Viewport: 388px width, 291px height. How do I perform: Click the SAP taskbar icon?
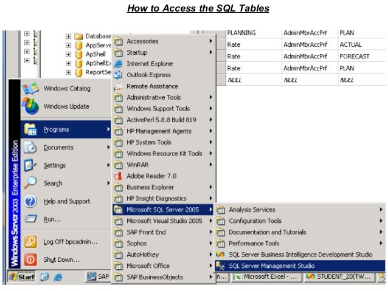click(x=91, y=276)
